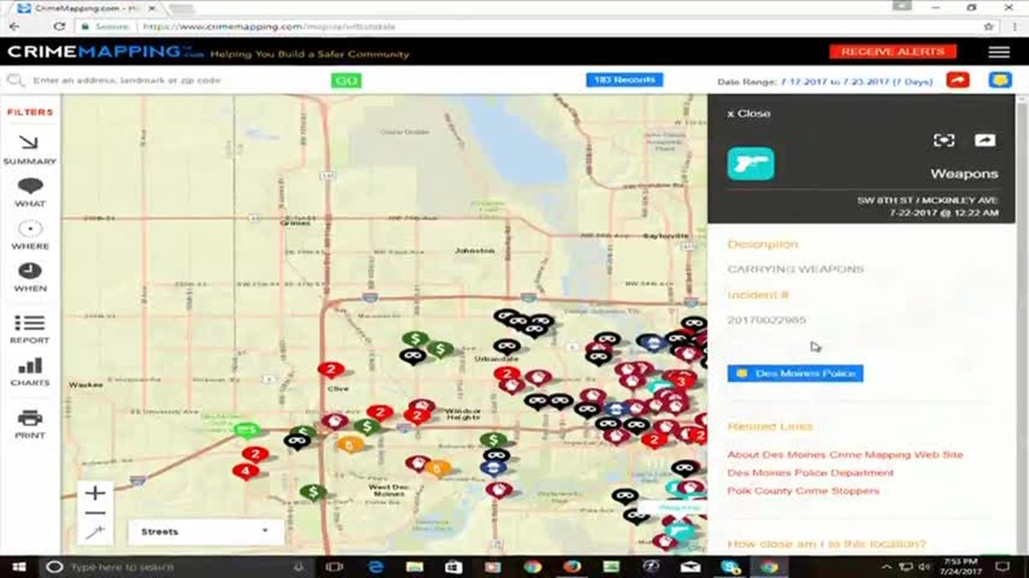This screenshot has width=1029, height=578.
Task: Bookmark this page with star icon
Action: [988, 27]
